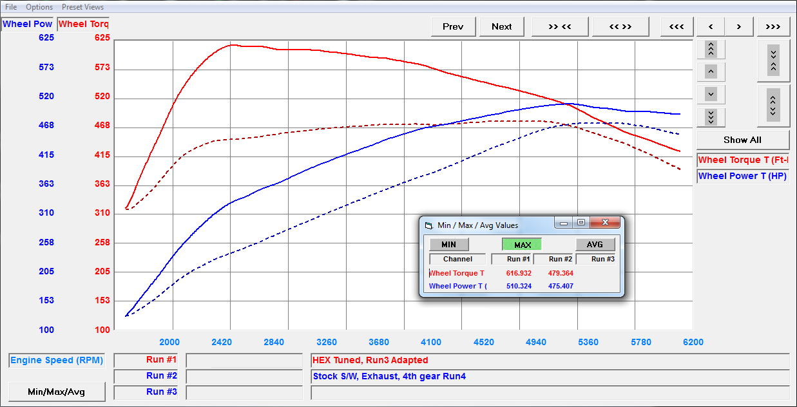Open the Preset Views menu
The height and width of the screenshot is (407, 797).
[x=82, y=7]
